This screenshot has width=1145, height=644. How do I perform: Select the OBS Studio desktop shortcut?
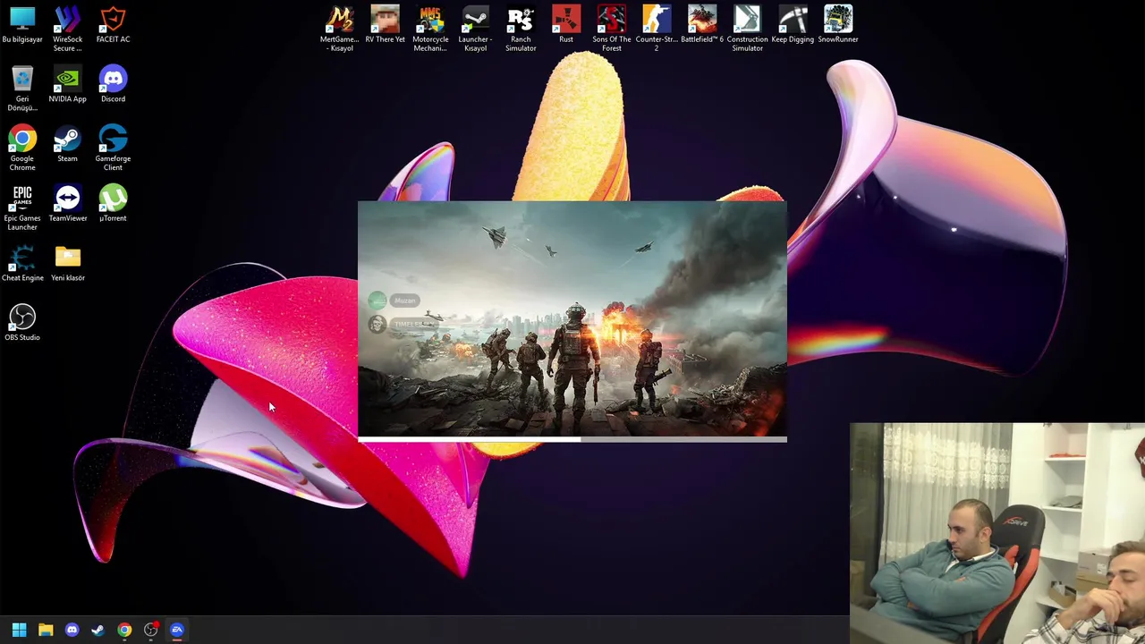[22, 323]
